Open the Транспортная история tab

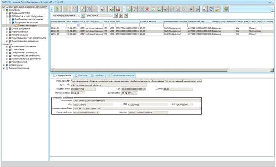pyautogui.click(x=121, y=76)
